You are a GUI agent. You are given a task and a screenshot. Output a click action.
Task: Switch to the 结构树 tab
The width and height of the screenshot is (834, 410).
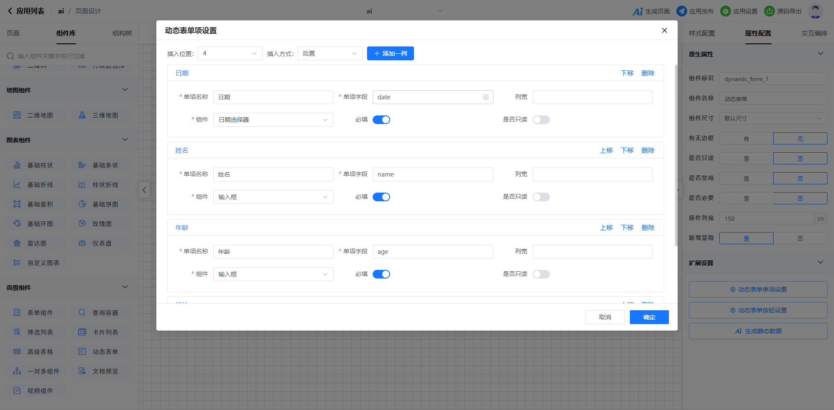click(x=122, y=33)
